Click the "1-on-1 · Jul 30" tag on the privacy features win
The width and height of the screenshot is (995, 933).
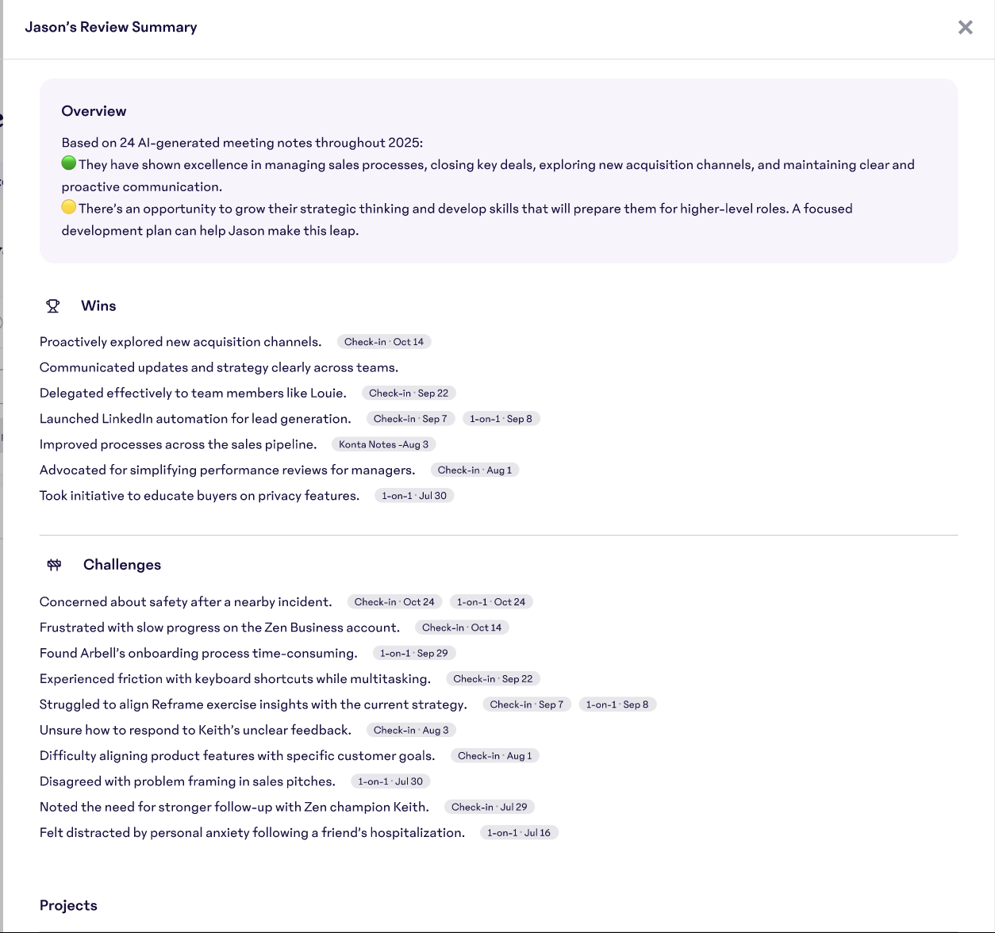tap(413, 495)
